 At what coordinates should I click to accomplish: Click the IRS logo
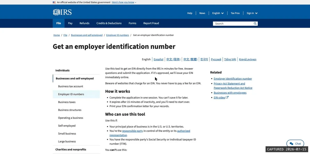click(62, 12)
